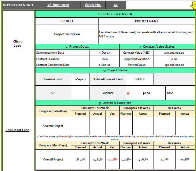The height and width of the screenshot is (171, 196).
Task: Select the 'Construction of Basement, 10 Levels' description text
Action: click(146, 34)
